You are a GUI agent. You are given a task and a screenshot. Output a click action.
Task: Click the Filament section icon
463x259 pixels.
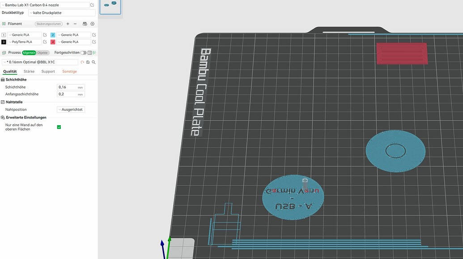pyautogui.click(x=4, y=24)
